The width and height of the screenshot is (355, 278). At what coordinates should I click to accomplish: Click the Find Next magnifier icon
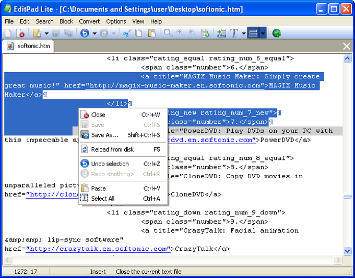coord(181,33)
